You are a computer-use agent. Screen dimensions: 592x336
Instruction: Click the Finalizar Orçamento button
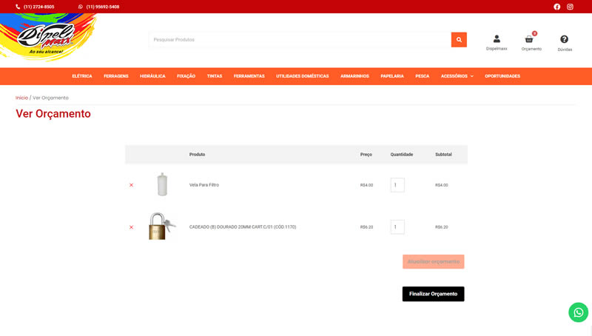click(433, 294)
